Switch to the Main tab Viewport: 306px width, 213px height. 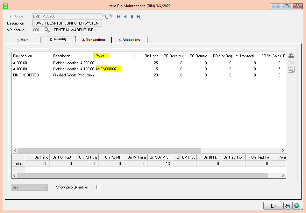tap(23, 40)
